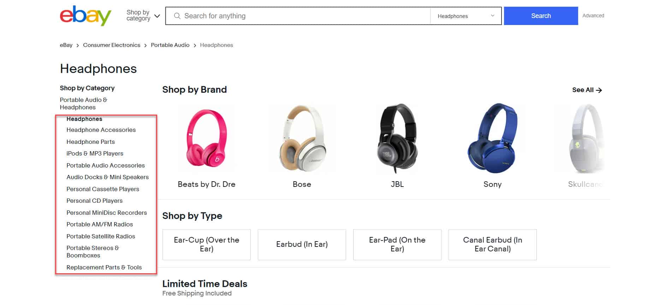The height and width of the screenshot is (305, 670).
Task: Select Canal Earbud (In Ear Canal) type
Action: tap(492, 244)
